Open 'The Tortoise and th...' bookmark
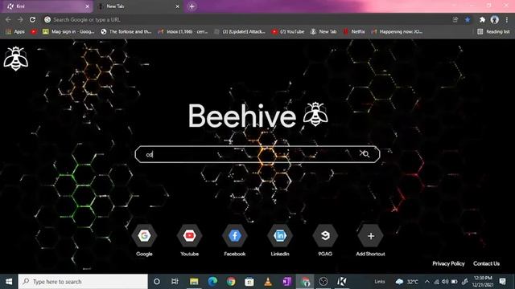This screenshot has height=289, width=515. (126, 31)
